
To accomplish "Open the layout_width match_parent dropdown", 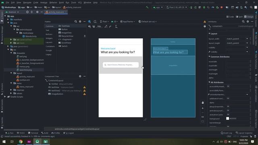I will (247, 39).
